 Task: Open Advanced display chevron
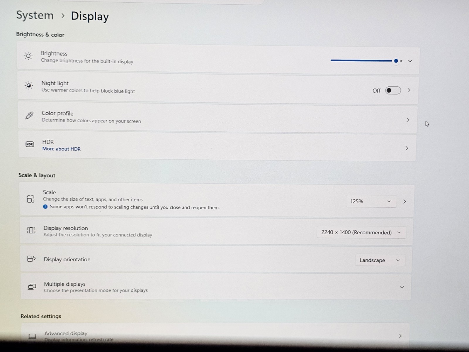pyautogui.click(x=400, y=336)
